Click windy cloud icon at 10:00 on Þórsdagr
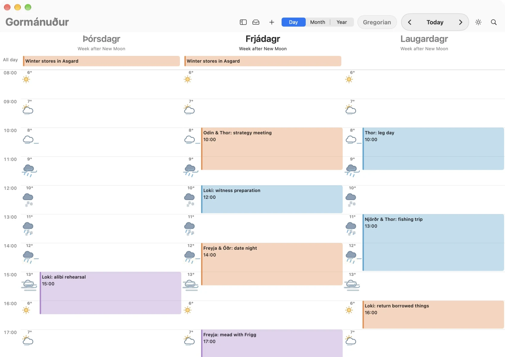Viewport: 505px width, 357px height. pyautogui.click(x=30, y=140)
